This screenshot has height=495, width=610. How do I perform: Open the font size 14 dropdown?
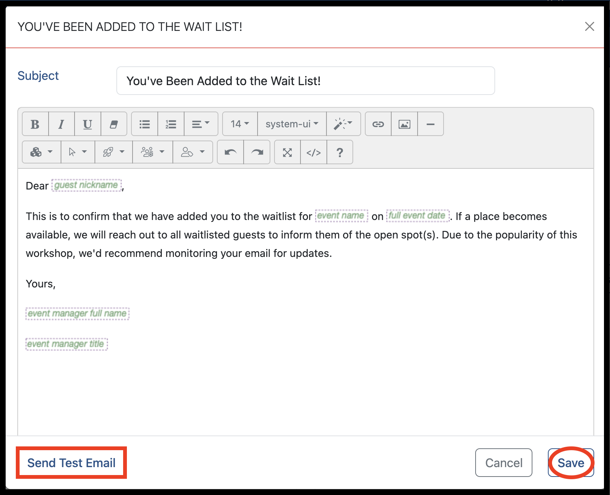pyautogui.click(x=240, y=124)
